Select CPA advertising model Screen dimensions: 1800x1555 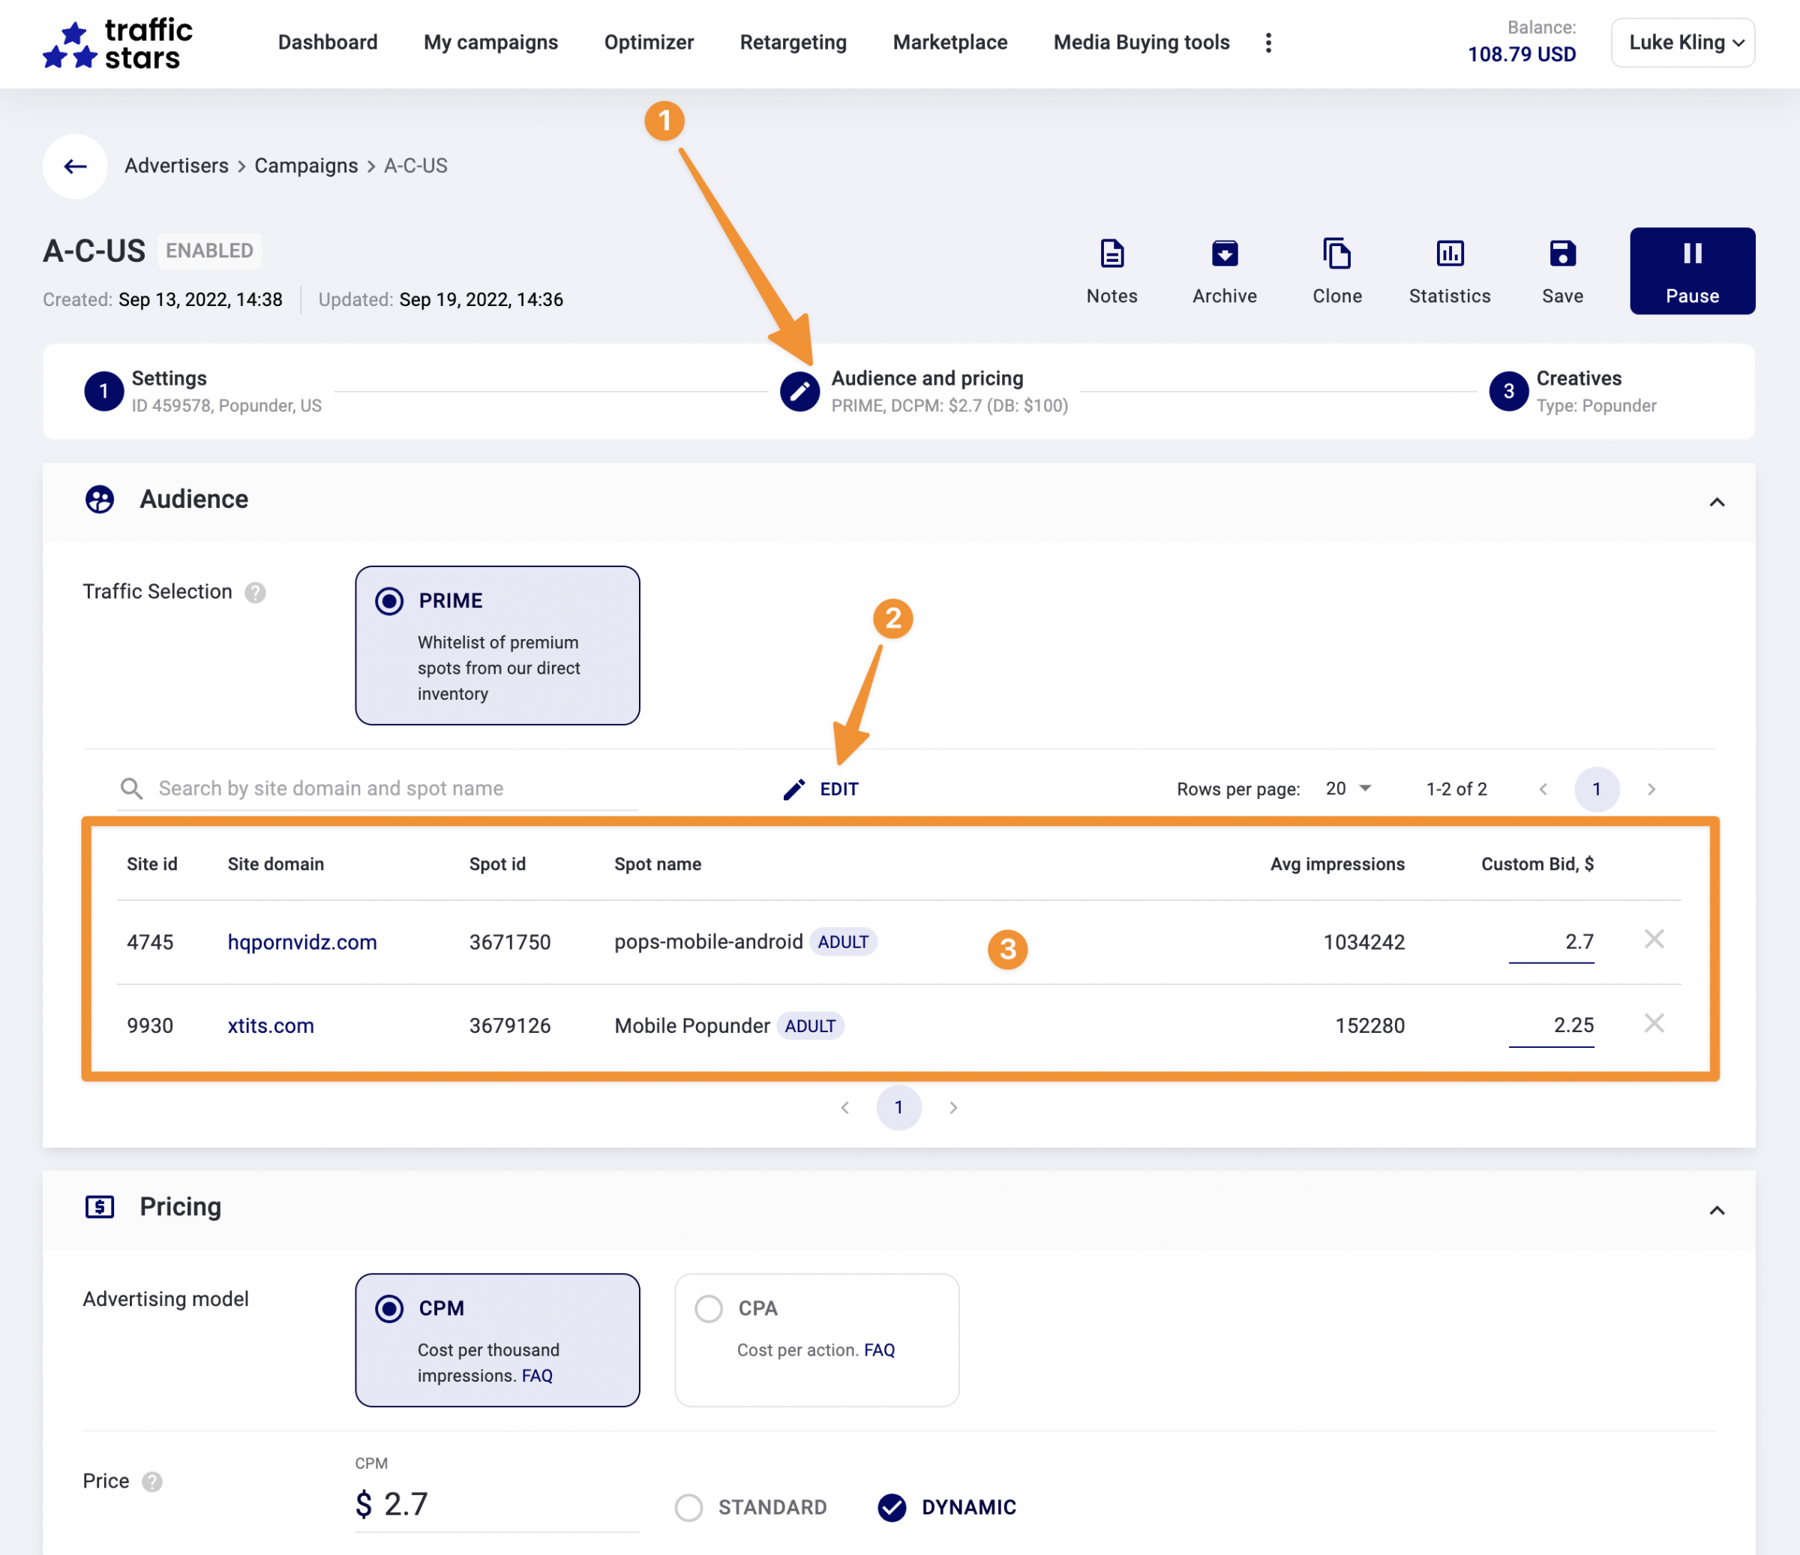[x=709, y=1308]
